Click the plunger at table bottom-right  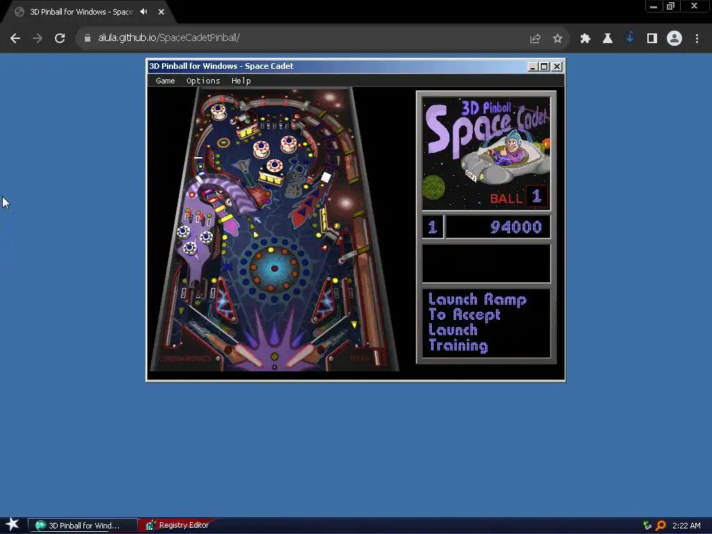coord(376,357)
